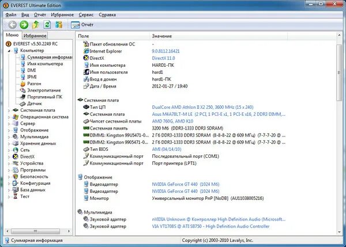
Task: Click the Сеть globe icon
Action: (16, 150)
